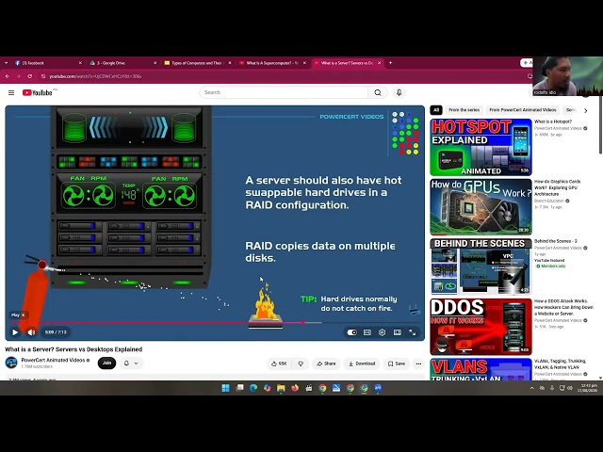Viewport: 603px width, 452px height.
Task: Click the search magnifier button
Action: coord(378,92)
